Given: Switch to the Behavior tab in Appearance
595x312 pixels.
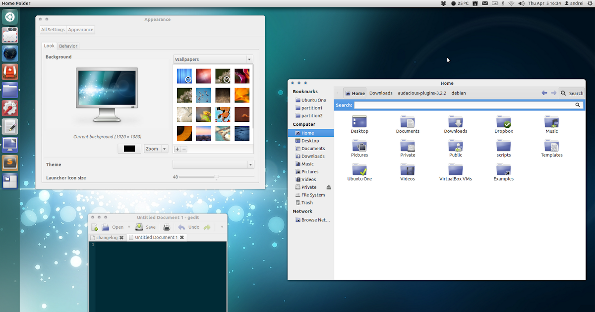Looking at the screenshot, I should click(68, 46).
